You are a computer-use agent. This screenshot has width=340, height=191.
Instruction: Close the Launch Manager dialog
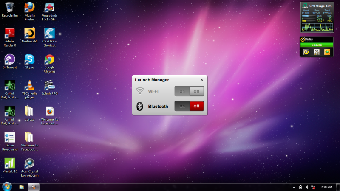pyautogui.click(x=201, y=80)
